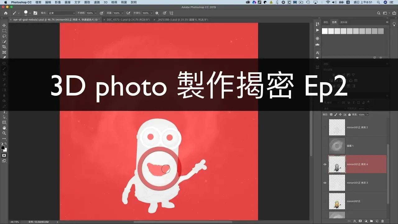Select the Crop tool

(4, 47)
